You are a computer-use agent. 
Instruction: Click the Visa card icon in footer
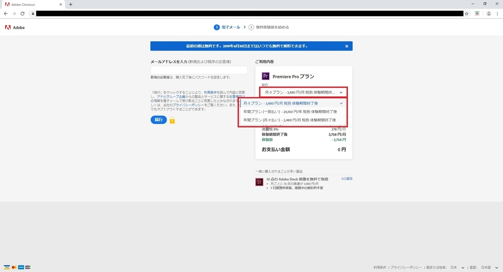pyautogui.click(x=6, y=267)
